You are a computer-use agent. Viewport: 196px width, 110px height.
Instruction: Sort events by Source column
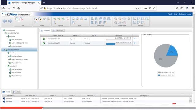pyautogui.click(x=72, y=96)
